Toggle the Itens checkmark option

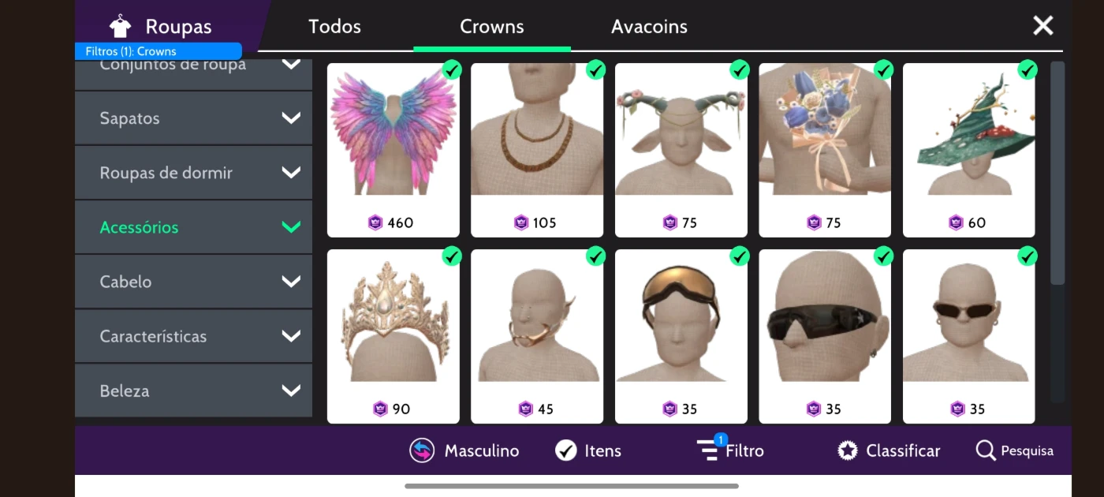point(565,450)
